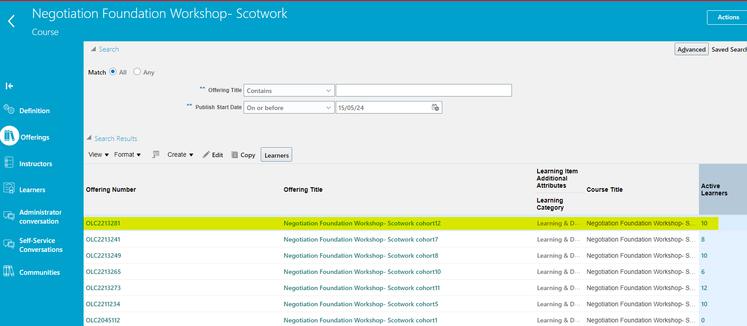
Task: Open offering number OLC2045112 link
Action: [103, 320]
